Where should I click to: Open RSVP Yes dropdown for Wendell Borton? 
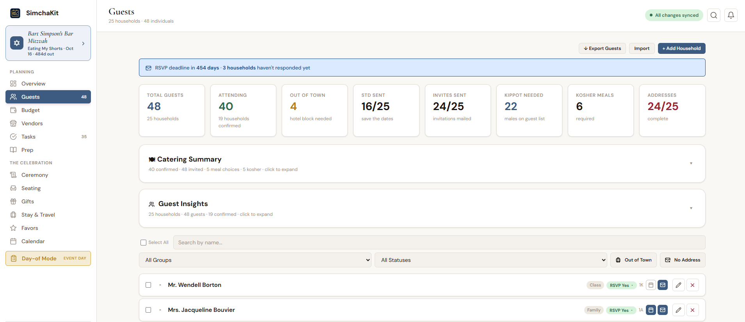click(621, 285)
